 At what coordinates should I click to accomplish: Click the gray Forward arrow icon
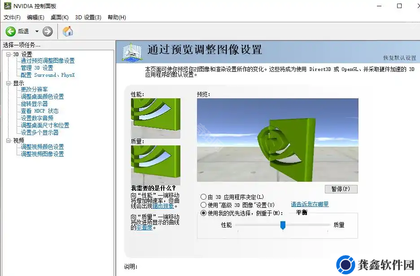pyautogui.click(x=48, y=31)
